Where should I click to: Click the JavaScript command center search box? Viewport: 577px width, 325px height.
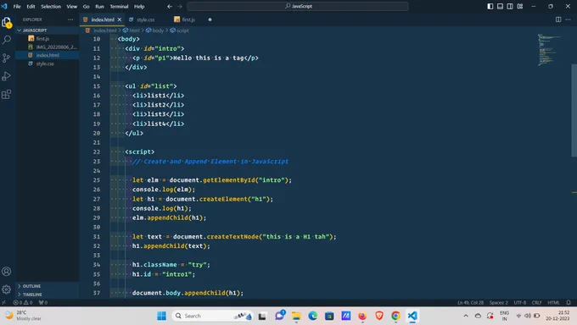click(x=298, y=6)
